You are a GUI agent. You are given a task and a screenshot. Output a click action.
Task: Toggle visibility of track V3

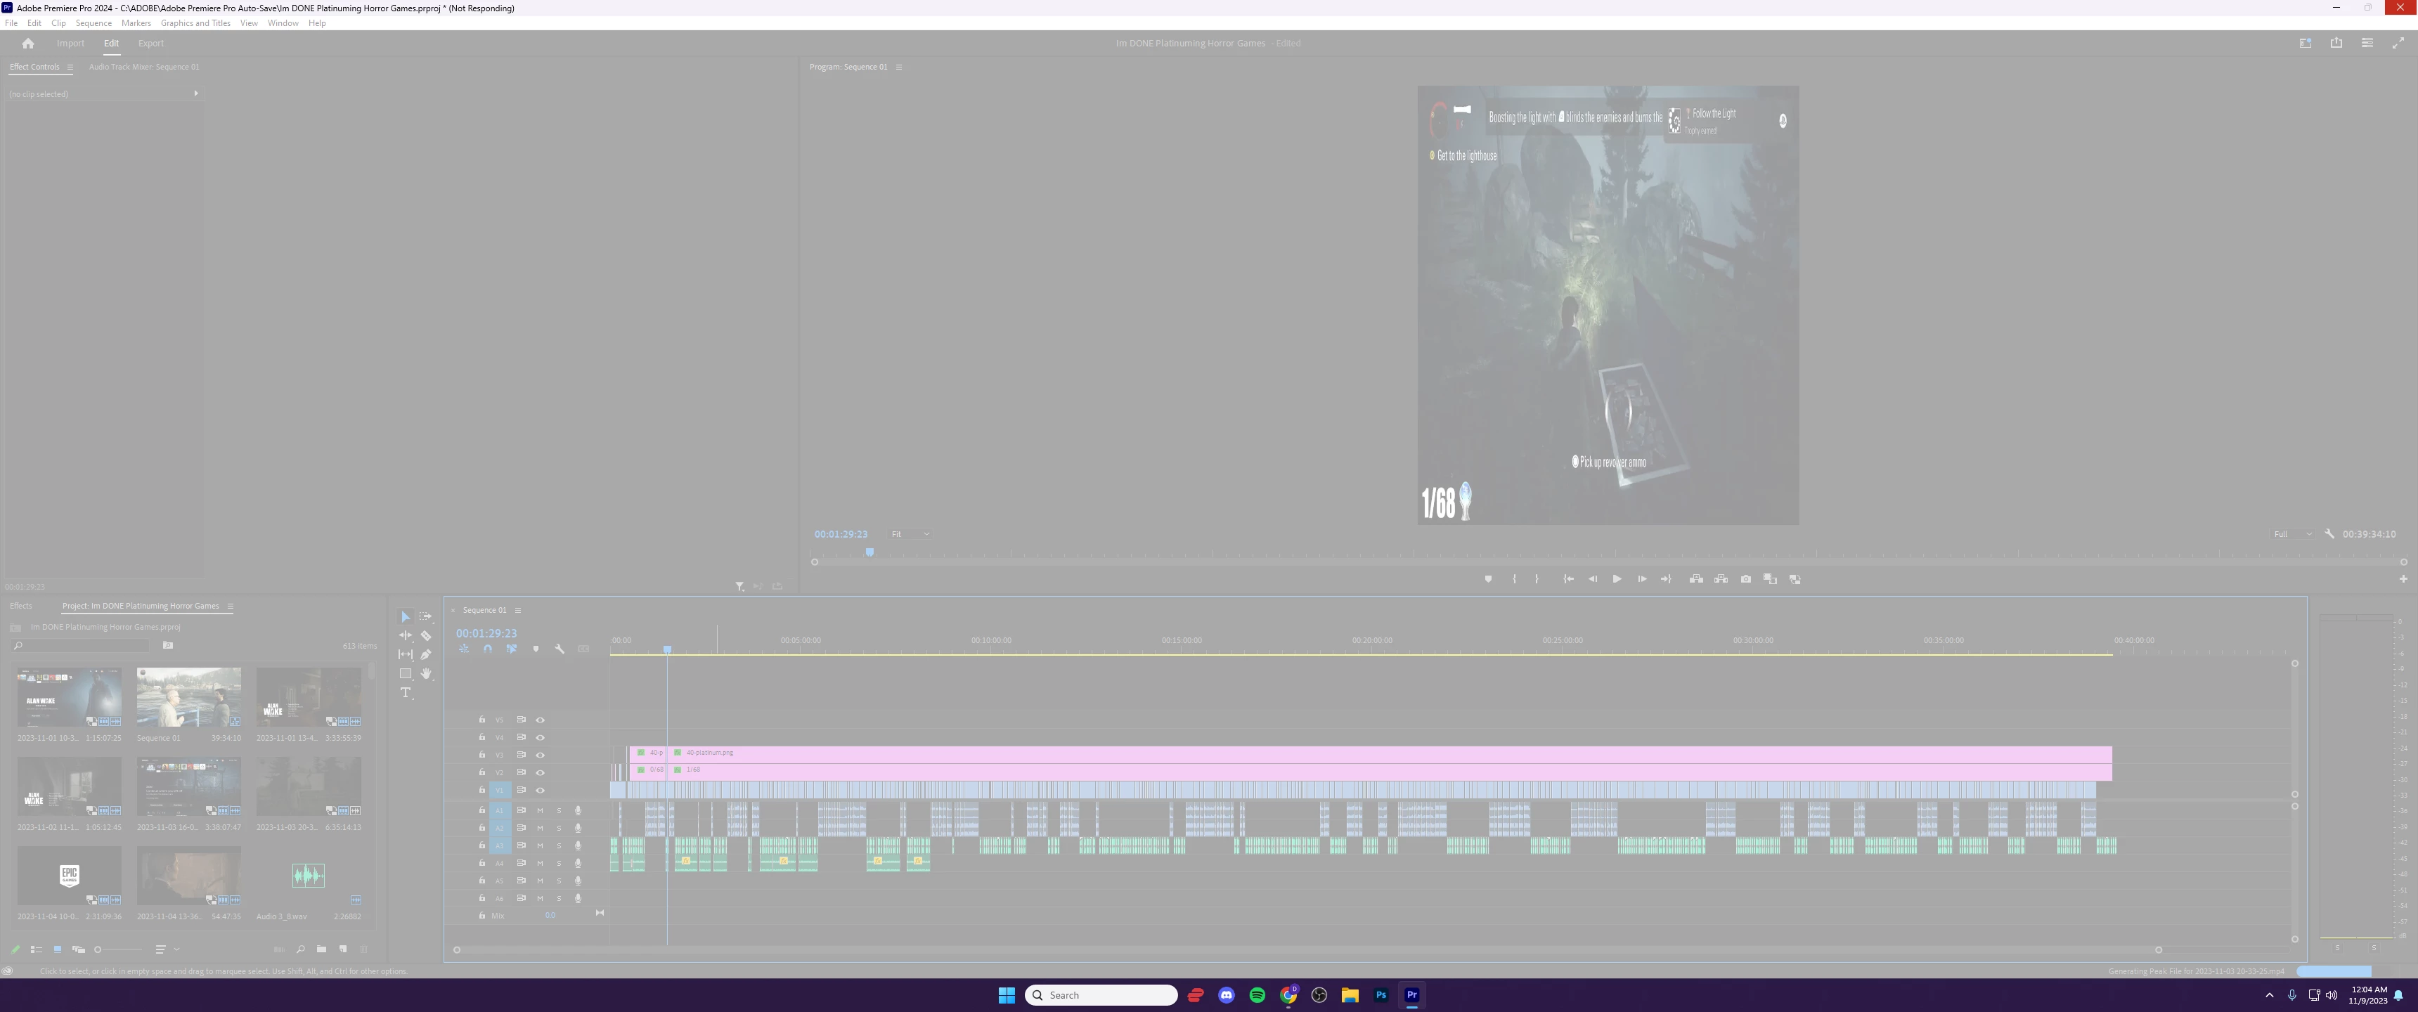[x=540, y=755]
